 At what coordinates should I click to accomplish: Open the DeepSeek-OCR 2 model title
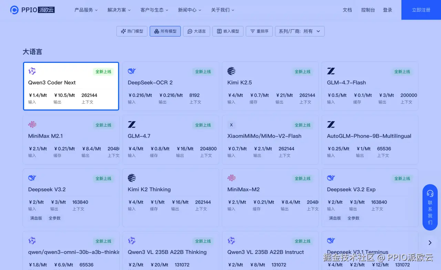[x=150, y=83]
